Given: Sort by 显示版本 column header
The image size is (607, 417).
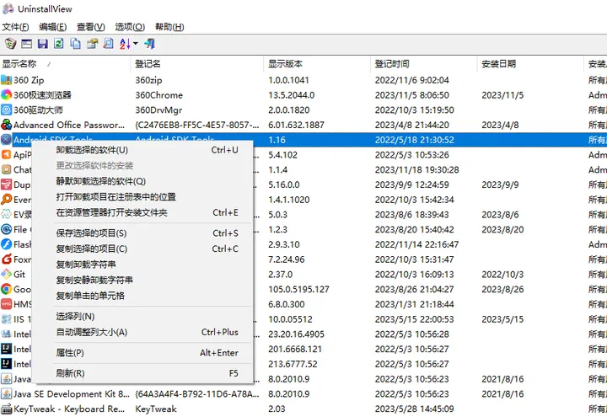Looking at the screenshot, I should click(318, 64).
